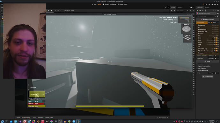Open Inspector object history icon

(x=218, y=10)
